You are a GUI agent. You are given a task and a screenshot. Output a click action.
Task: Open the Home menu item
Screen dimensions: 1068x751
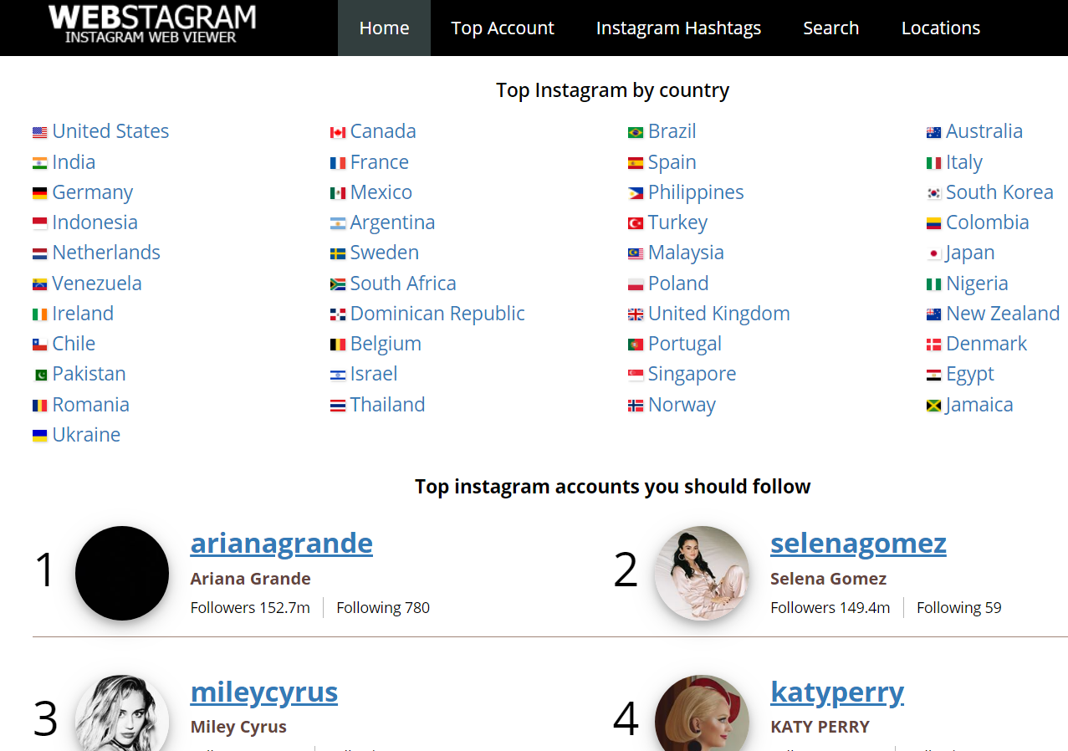coord(384,28)
